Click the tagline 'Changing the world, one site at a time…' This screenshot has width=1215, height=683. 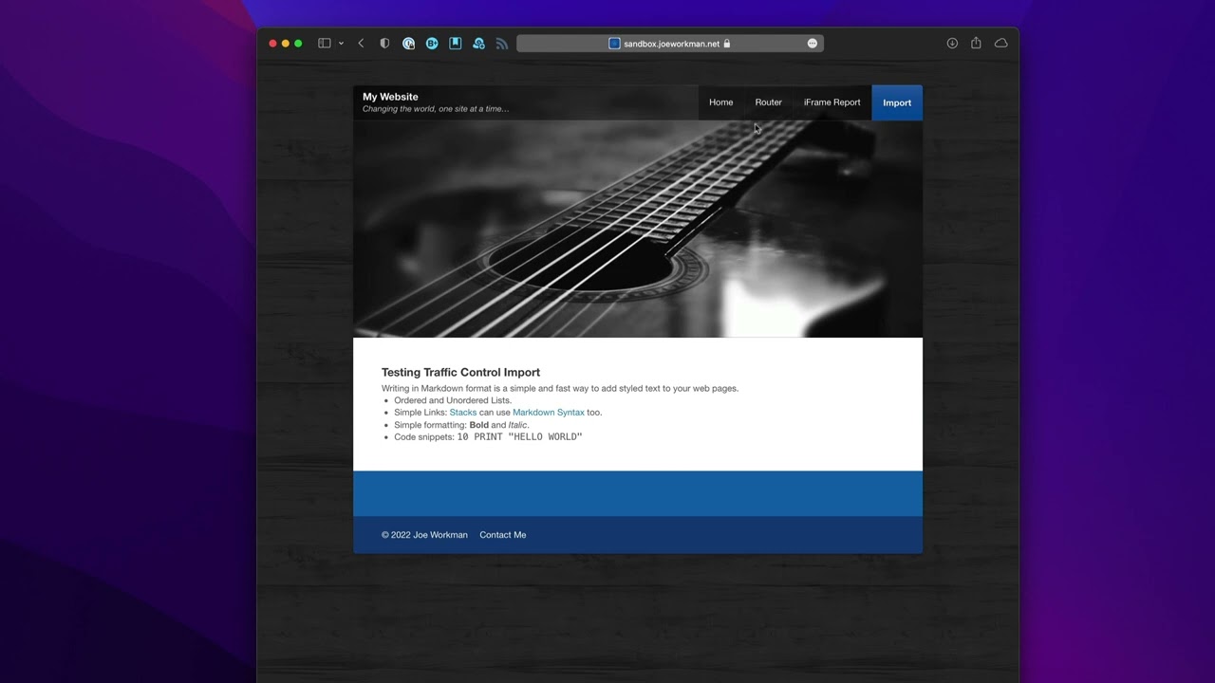436,109
